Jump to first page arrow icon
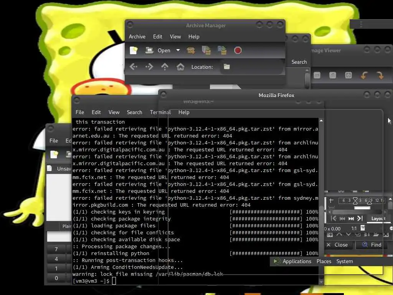 click(334, 219)
